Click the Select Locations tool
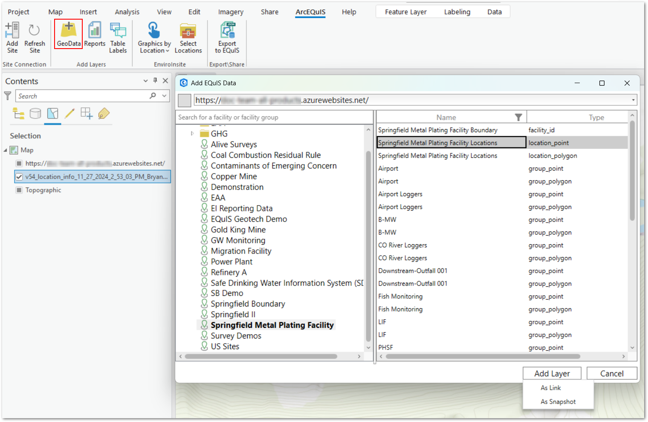Image resolution: width=648 pixels, height=422 pixels. click(x=188, y=38)
